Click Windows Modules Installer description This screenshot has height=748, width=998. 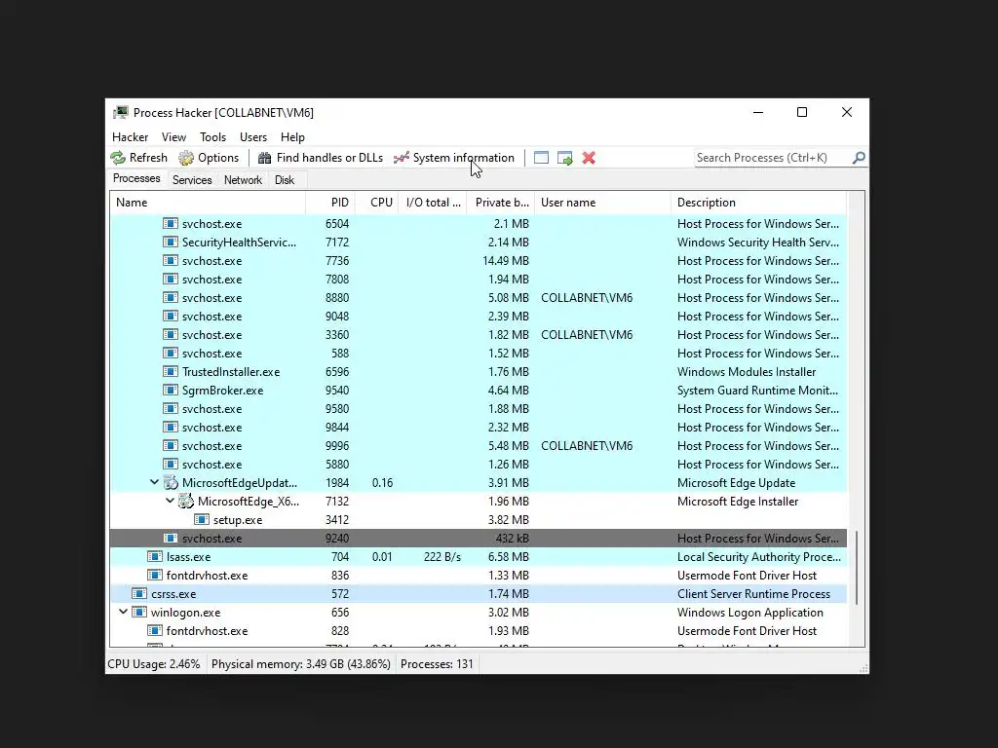[x=747, y=371]
